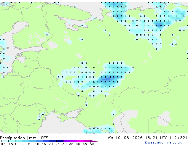Click the legend label '35'
Screen dimensions: 188x145
point(71,144)
